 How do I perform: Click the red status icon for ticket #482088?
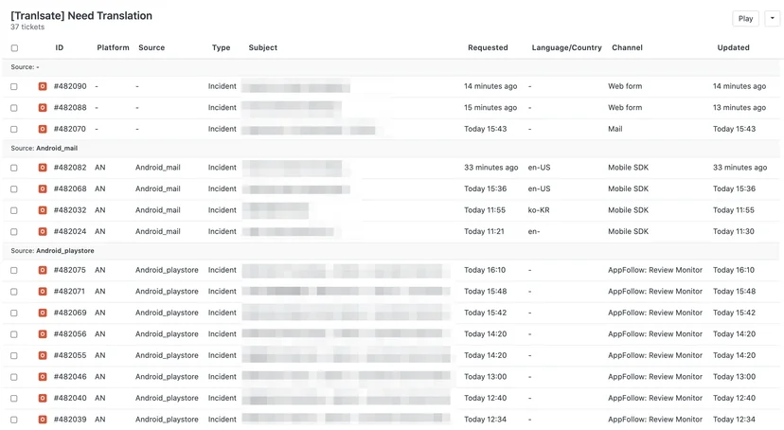[43, 108]
